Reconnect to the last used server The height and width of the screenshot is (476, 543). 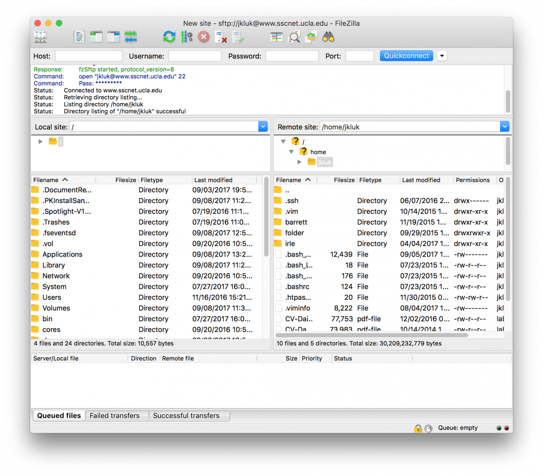click(x=238, y=37)
